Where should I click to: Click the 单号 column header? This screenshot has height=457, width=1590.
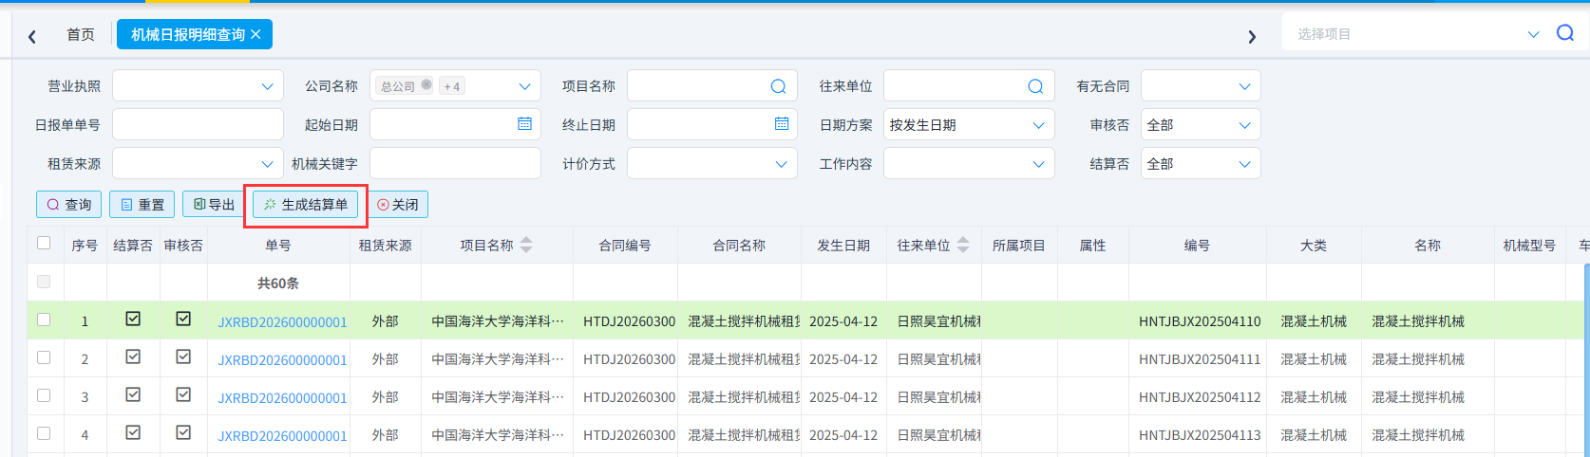coord(278,245)
